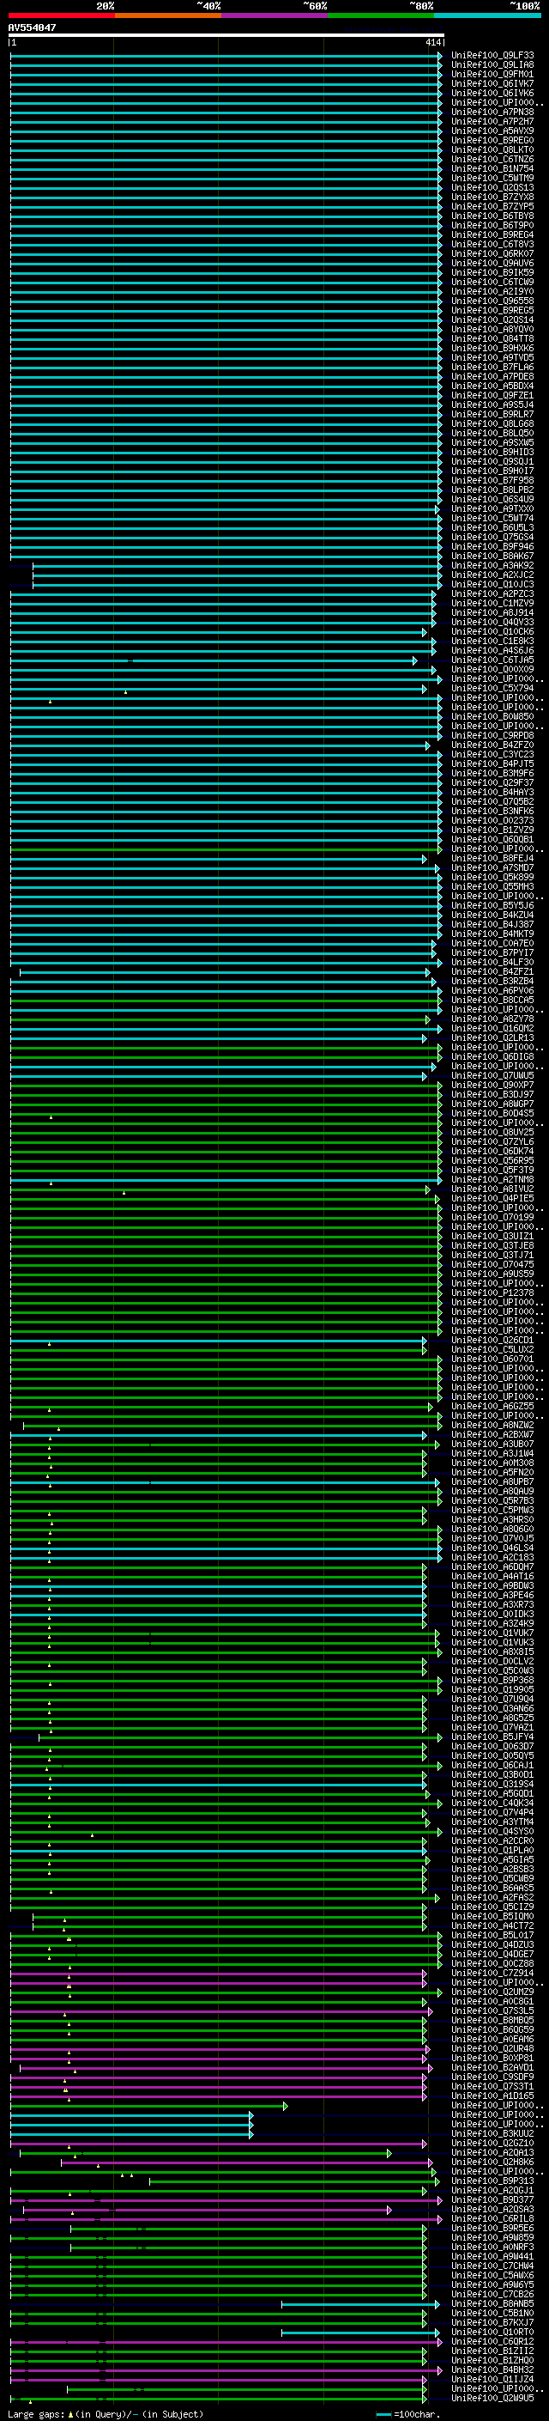The height and width of the screenshot is (2421, 549).
Task: Select hit label UniRef100_Q96558
Action: [492, 301]
